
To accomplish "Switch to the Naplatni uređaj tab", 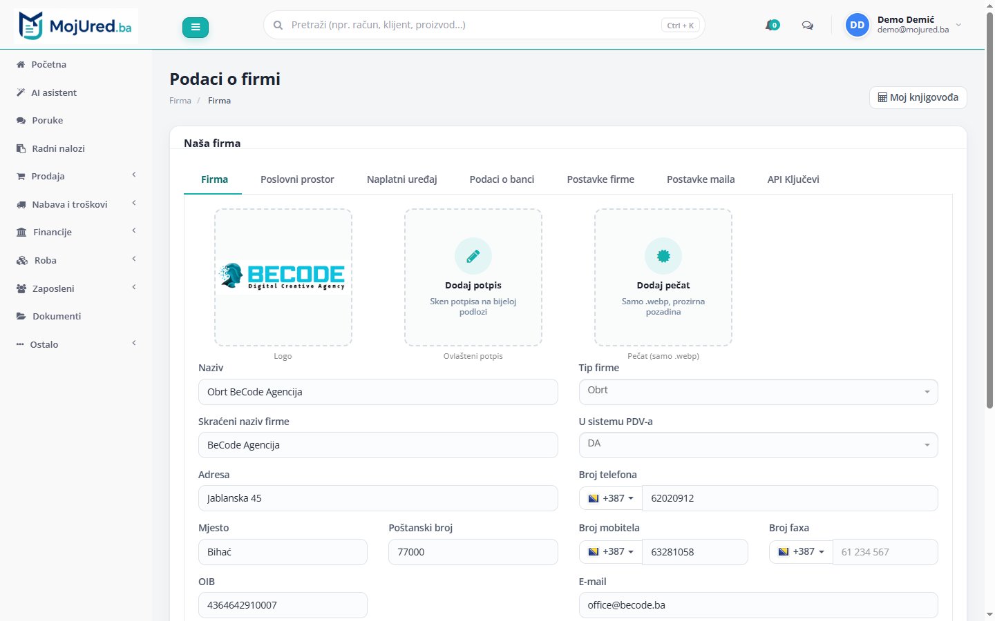I will tap(402, 179).
